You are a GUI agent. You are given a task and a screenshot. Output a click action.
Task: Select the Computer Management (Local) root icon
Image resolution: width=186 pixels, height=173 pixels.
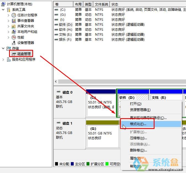3,4
